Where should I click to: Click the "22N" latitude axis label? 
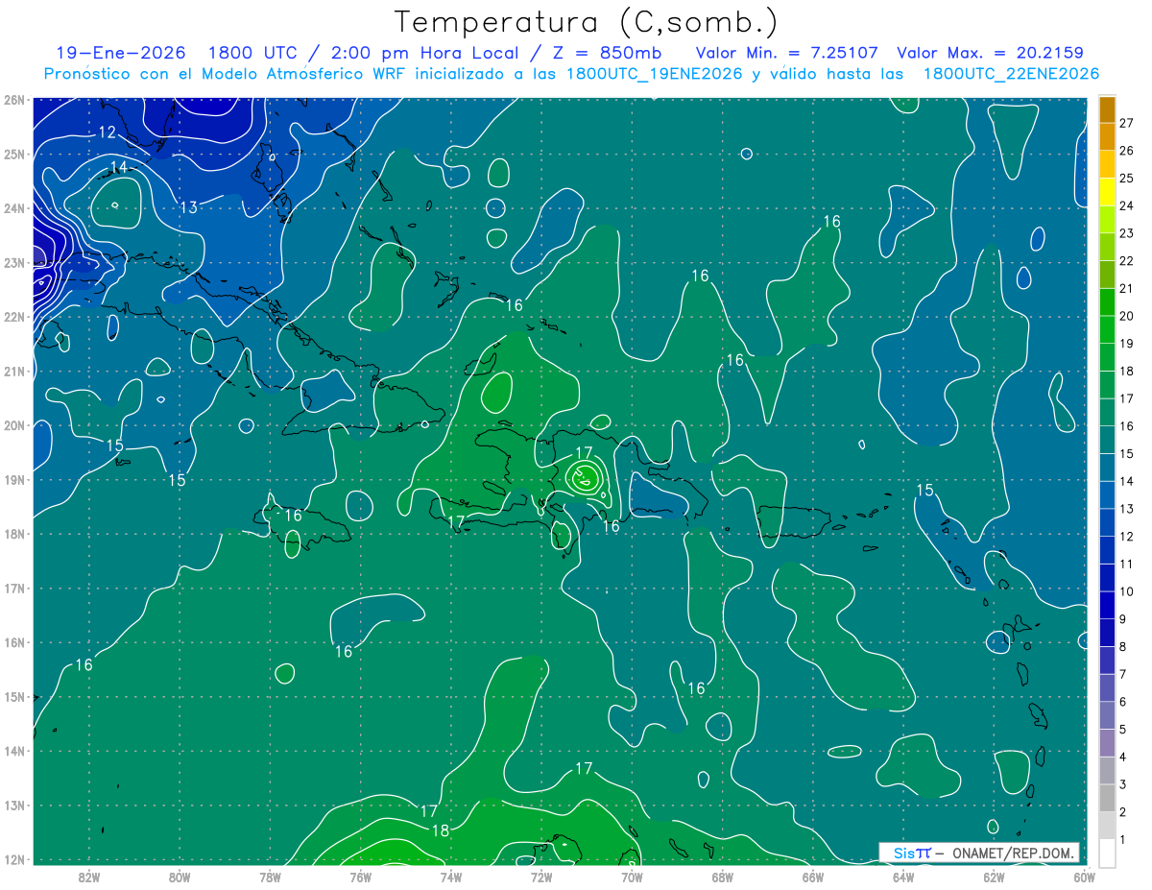[13, 317]
